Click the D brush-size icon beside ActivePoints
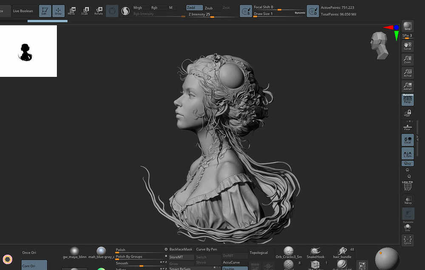The height and width of the screenshot is (270, 425). click(313, 11)
